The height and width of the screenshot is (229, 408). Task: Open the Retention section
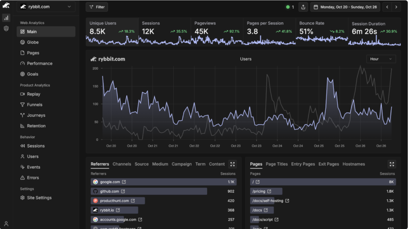(46, 126)
